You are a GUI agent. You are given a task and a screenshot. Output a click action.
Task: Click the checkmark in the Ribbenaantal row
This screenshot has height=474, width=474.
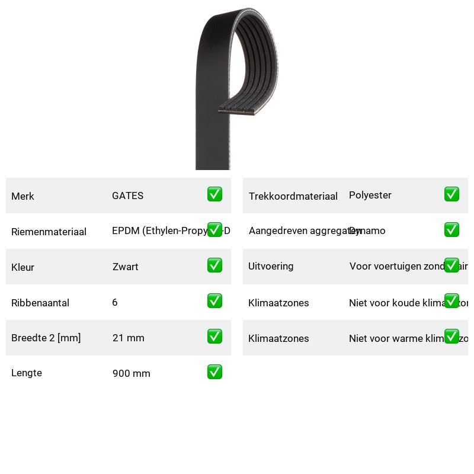click(x=214, y=301)
